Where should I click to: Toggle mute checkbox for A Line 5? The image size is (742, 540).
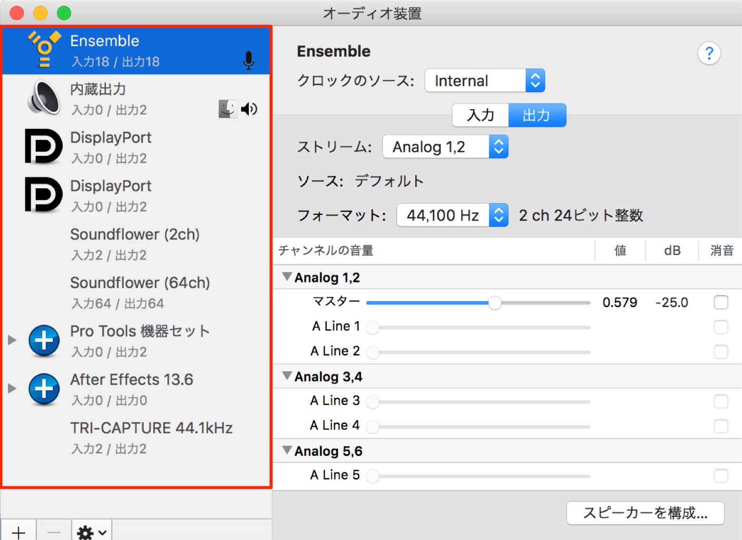(x=721, y=476)
